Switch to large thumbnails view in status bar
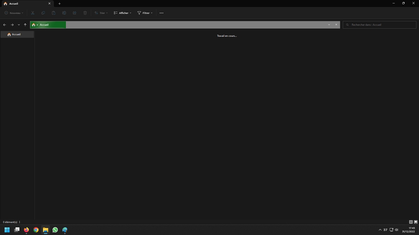 (415, 222)
